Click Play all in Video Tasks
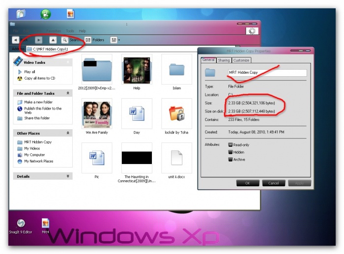The image size is (344, 254). [x=29, y=72]
